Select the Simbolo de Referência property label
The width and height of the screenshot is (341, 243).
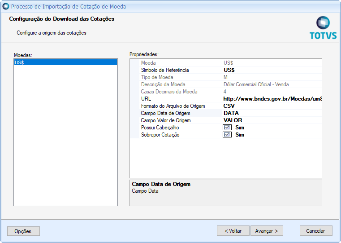click(165, 70)
